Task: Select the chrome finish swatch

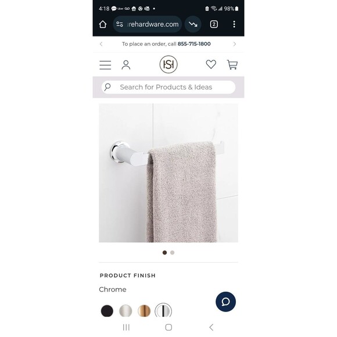Action: (x=163, y=310)
